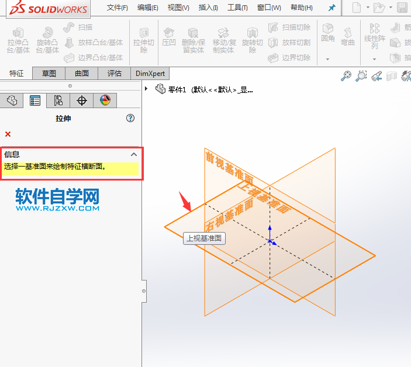Click the Linear Pattern (线性阵列) icon
Viewport: 411px width, 367px height.
[375, 28]
